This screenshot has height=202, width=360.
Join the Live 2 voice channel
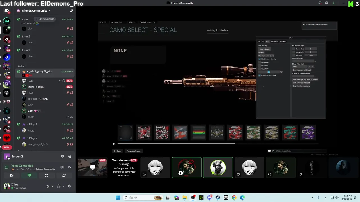[x=45, y=36]
